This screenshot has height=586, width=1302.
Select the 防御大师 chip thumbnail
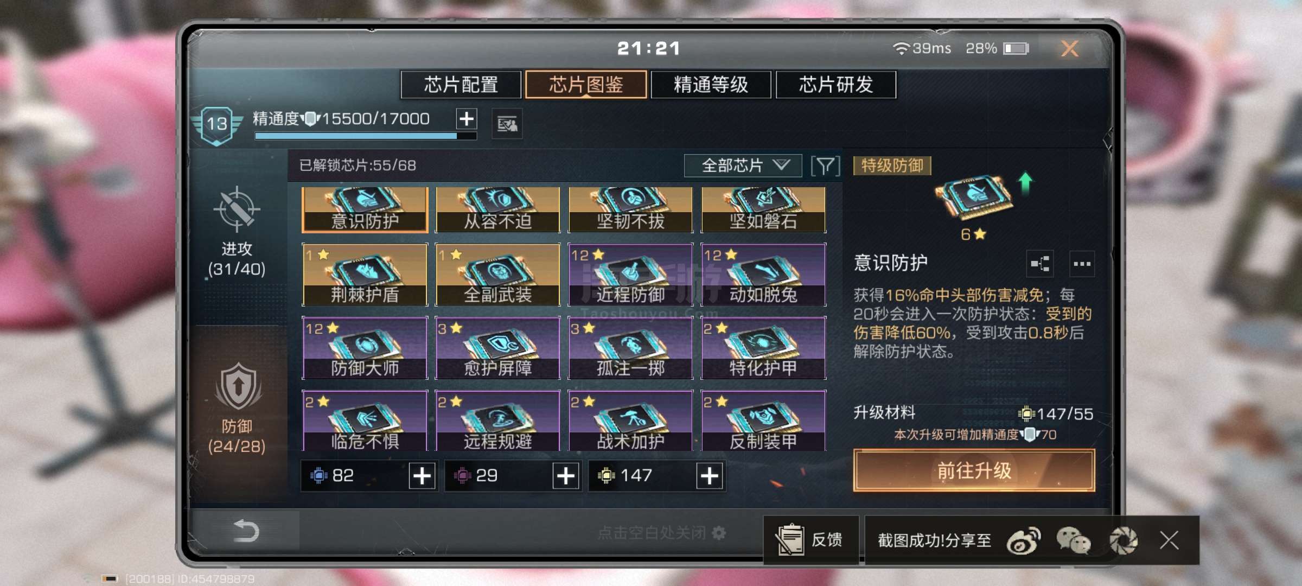365,348
